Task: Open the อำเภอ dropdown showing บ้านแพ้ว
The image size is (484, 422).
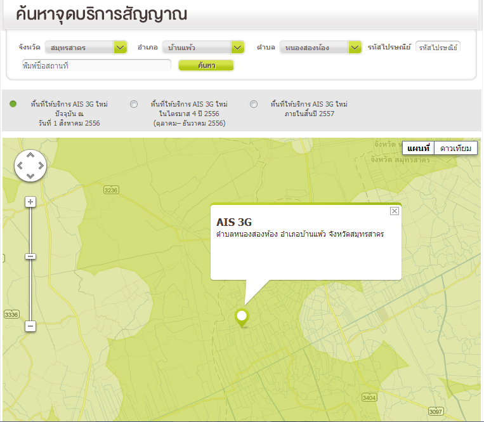Action: point(204,48)
